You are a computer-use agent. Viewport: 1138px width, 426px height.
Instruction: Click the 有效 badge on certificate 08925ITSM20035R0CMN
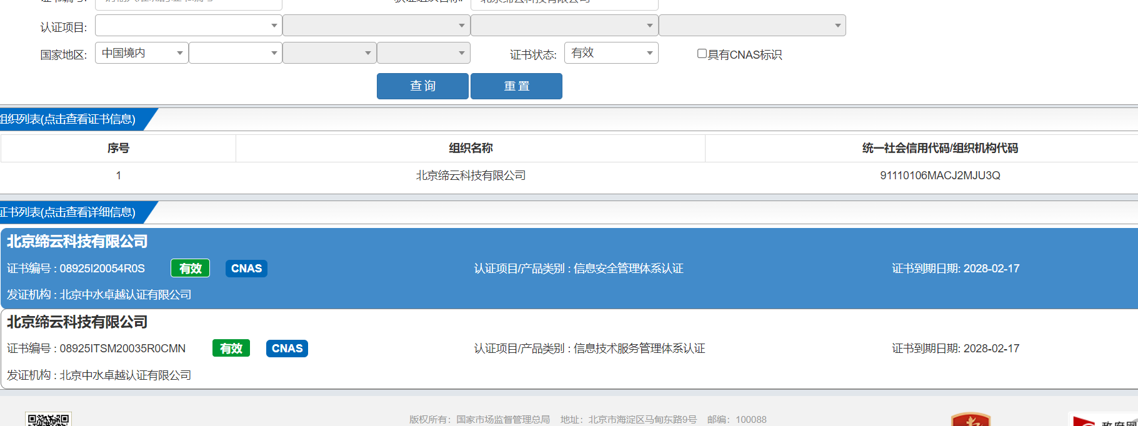point(231,349)
